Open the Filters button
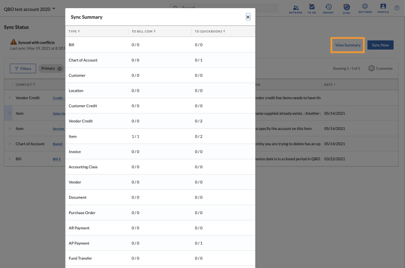 click(23, 68)
